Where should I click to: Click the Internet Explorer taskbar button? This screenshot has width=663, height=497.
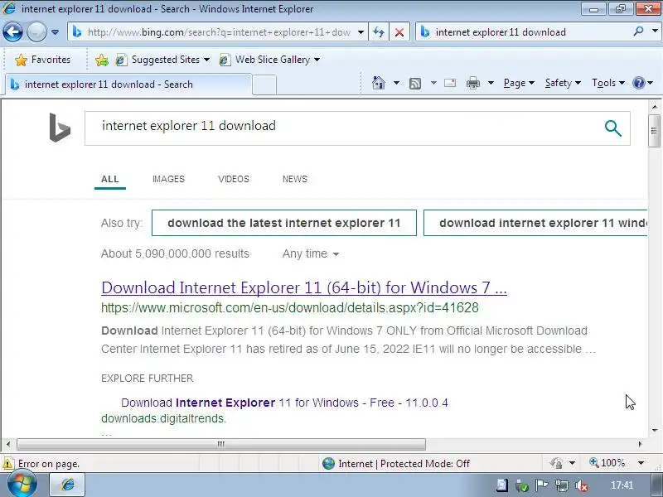tap(68, 485)
